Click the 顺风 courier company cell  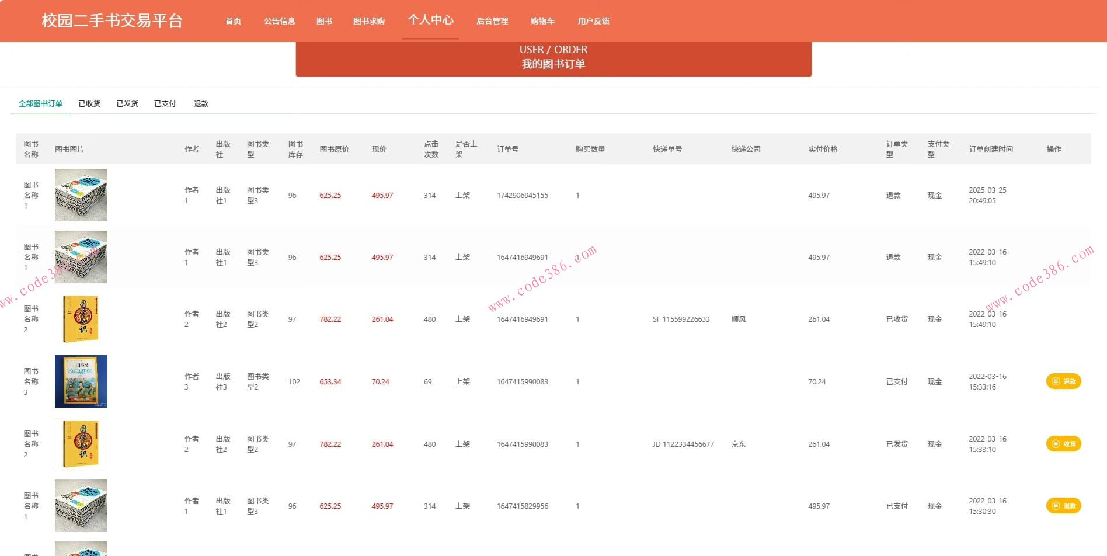click(x=739, y=319)
